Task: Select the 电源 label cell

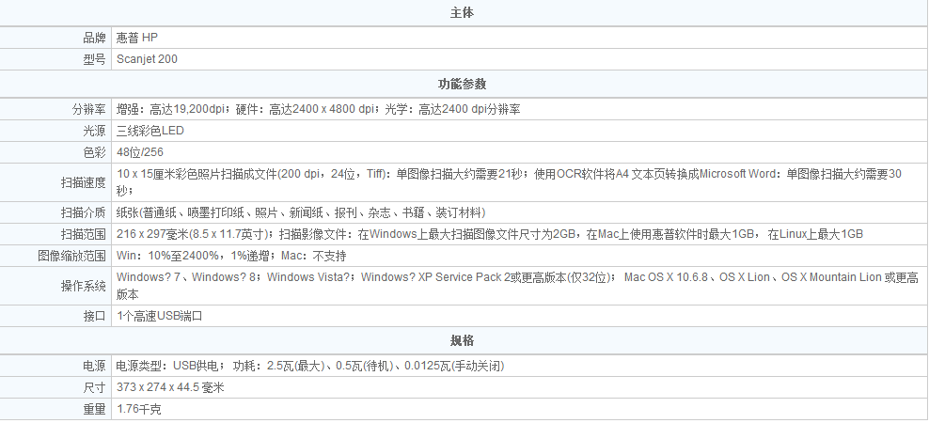Action: pyautogui.click(x=55, y=366)
